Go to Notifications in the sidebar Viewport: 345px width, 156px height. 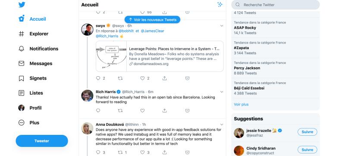[38, 49]
